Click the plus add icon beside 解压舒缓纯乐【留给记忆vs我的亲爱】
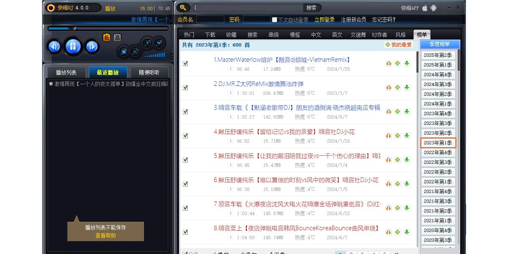Image resolution: width=508 pixels, height=254 pixels. click(x=398, y=135)
